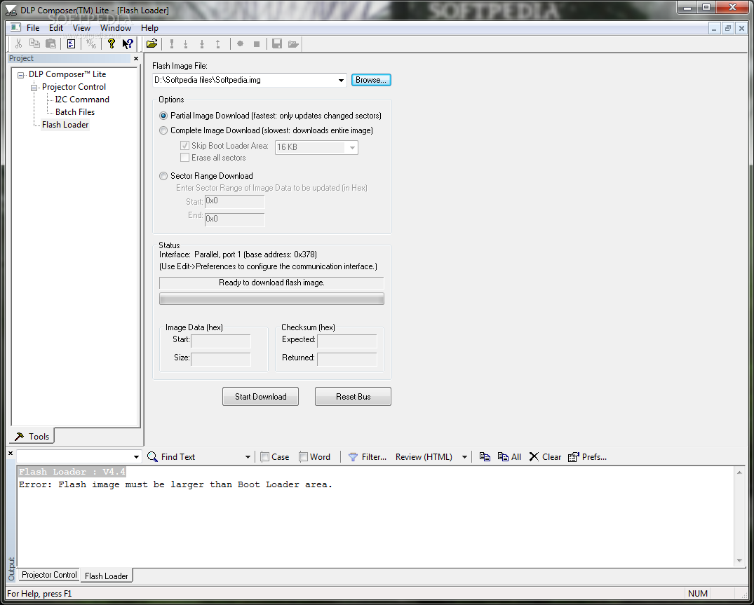The width and height of the screenshot is (754, 605).
Task: Copy All output text
Action: point(509,457)
